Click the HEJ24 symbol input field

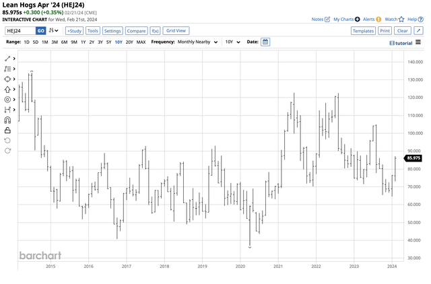[x=20, y=31]
